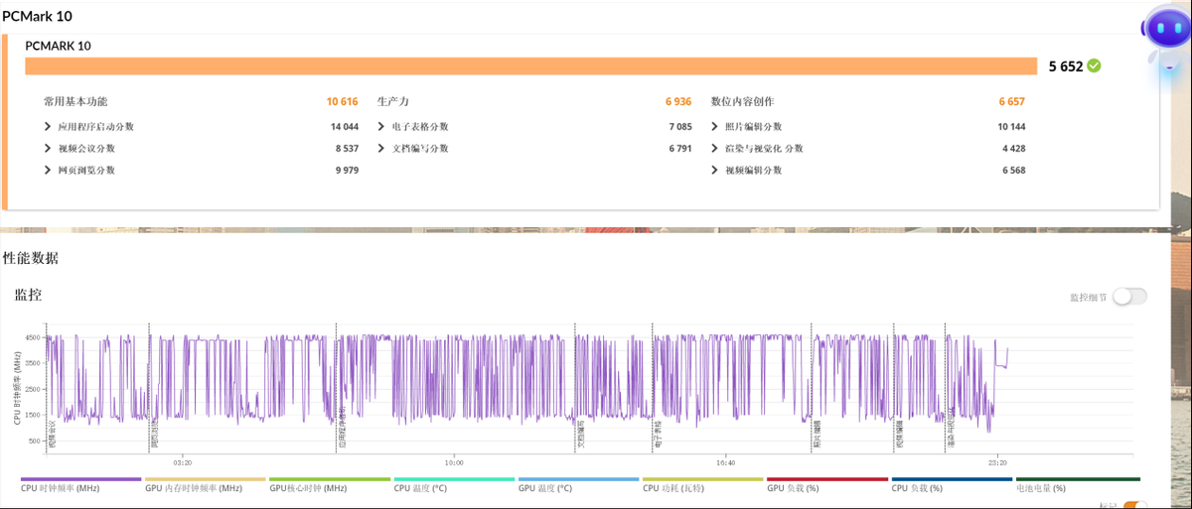Expand the 电子表格分数 row
1192x509 pixels.
coord(382,127)
